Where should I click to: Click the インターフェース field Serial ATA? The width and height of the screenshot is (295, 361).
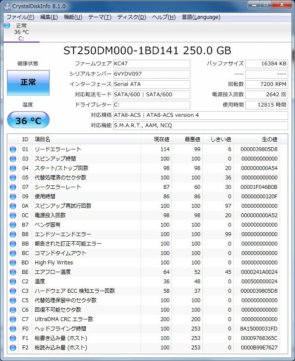click(152, 84)
